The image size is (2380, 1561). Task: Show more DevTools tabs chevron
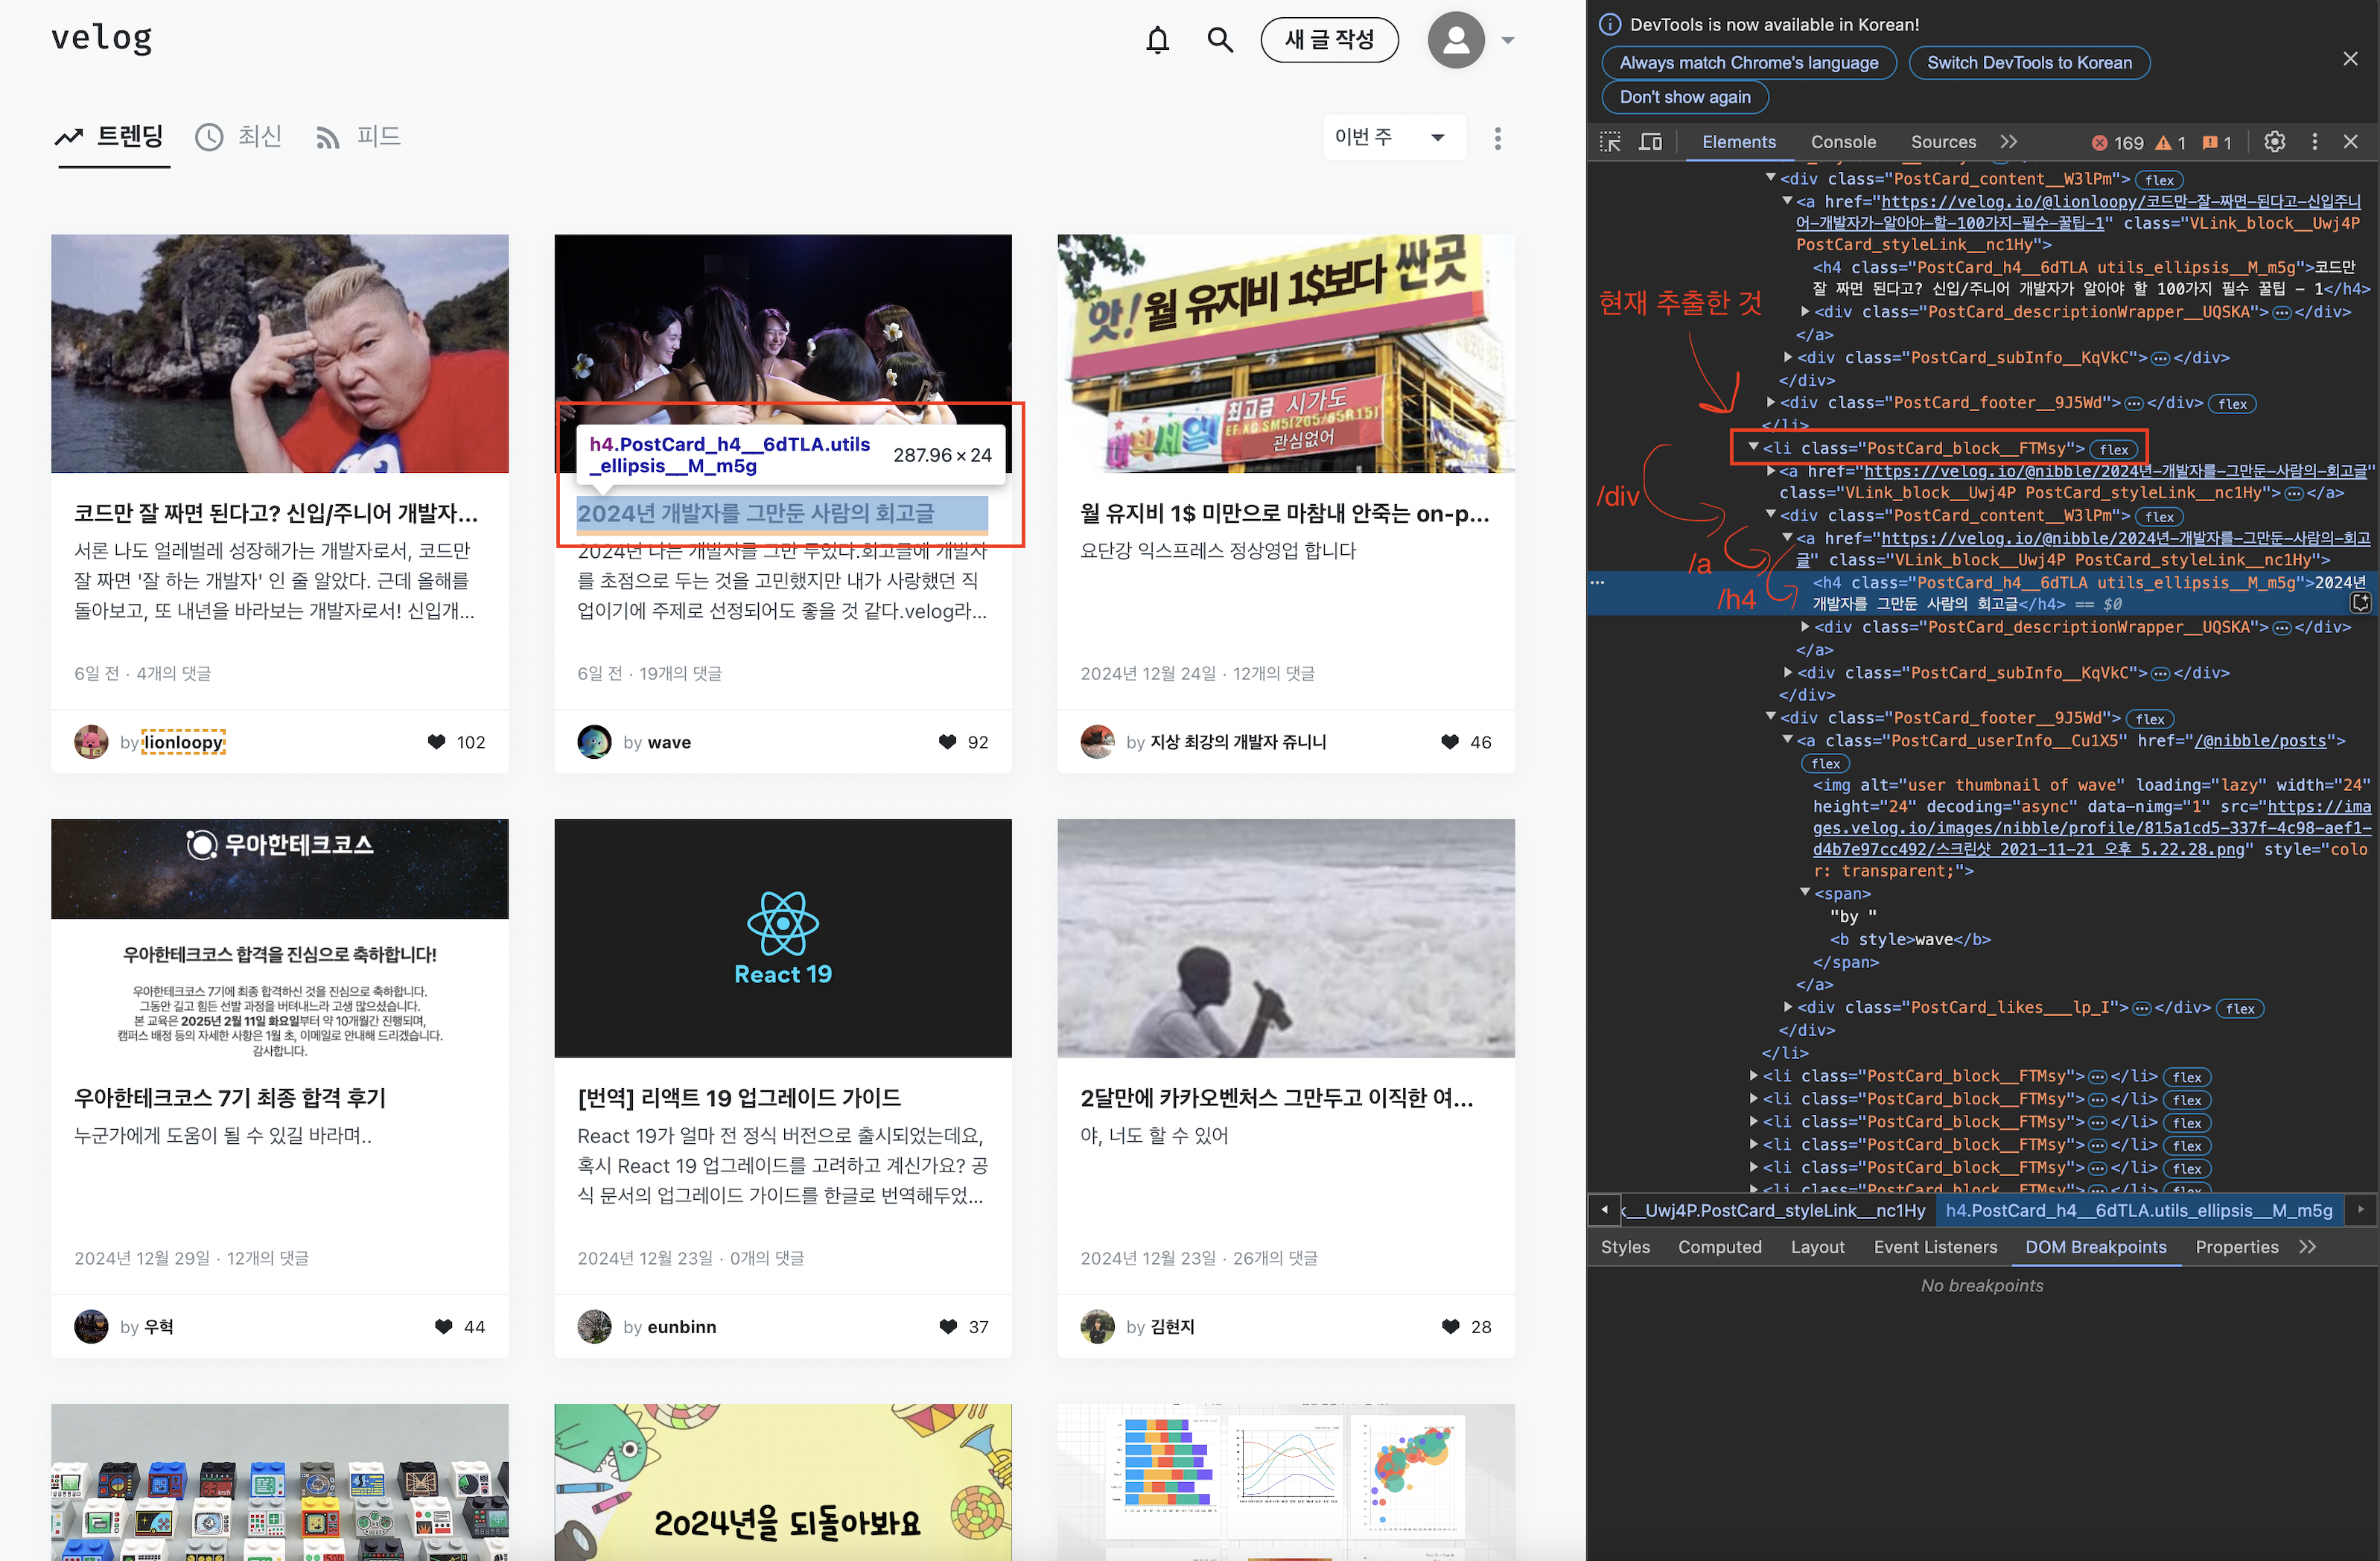[x=2009, y=142]
